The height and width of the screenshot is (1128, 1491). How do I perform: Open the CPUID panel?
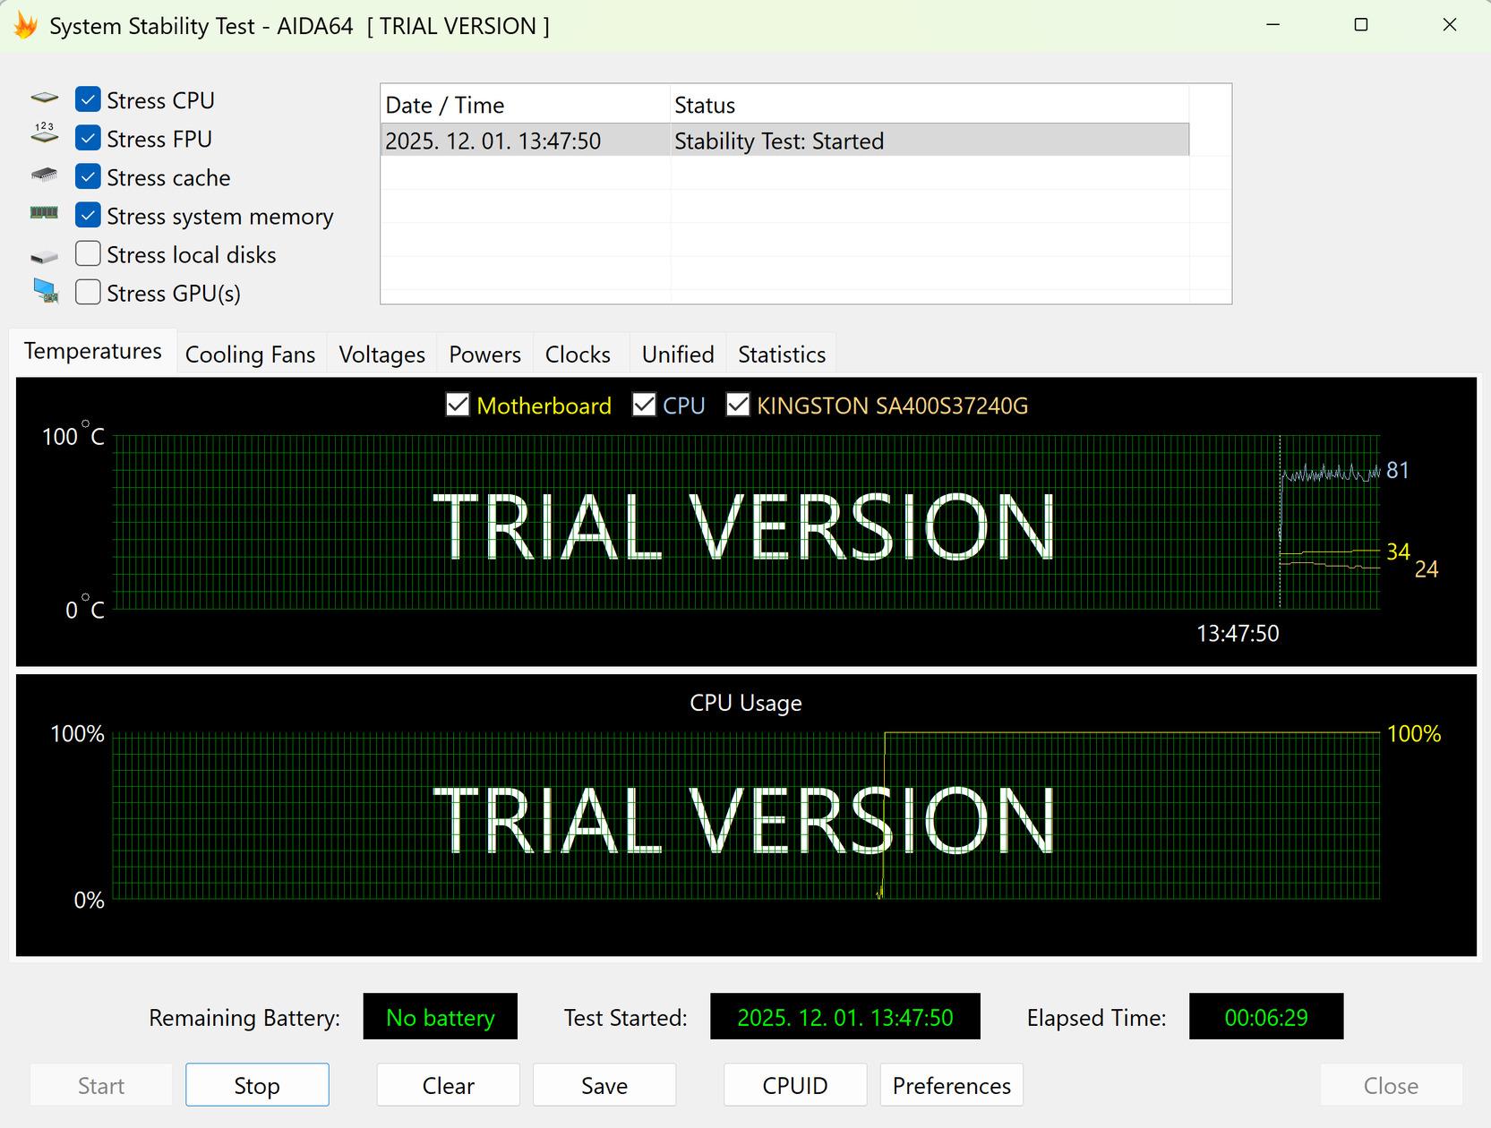coord(795,1085)
